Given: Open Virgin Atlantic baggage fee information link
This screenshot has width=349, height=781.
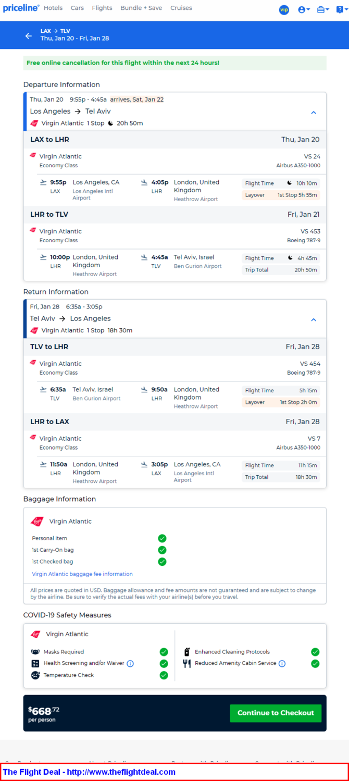Looking at the screenshot, I should (x=82, y=574).
